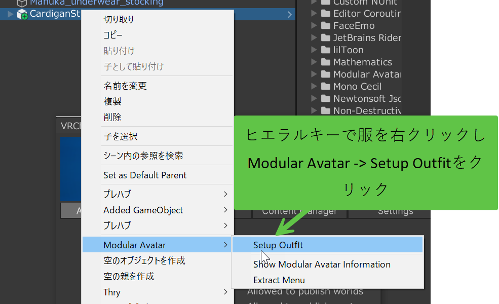Viewport: 499px width, 304px height.
Task: Expand the Editor Coroutir folder arrow
Action: click(x=314, y=13)
